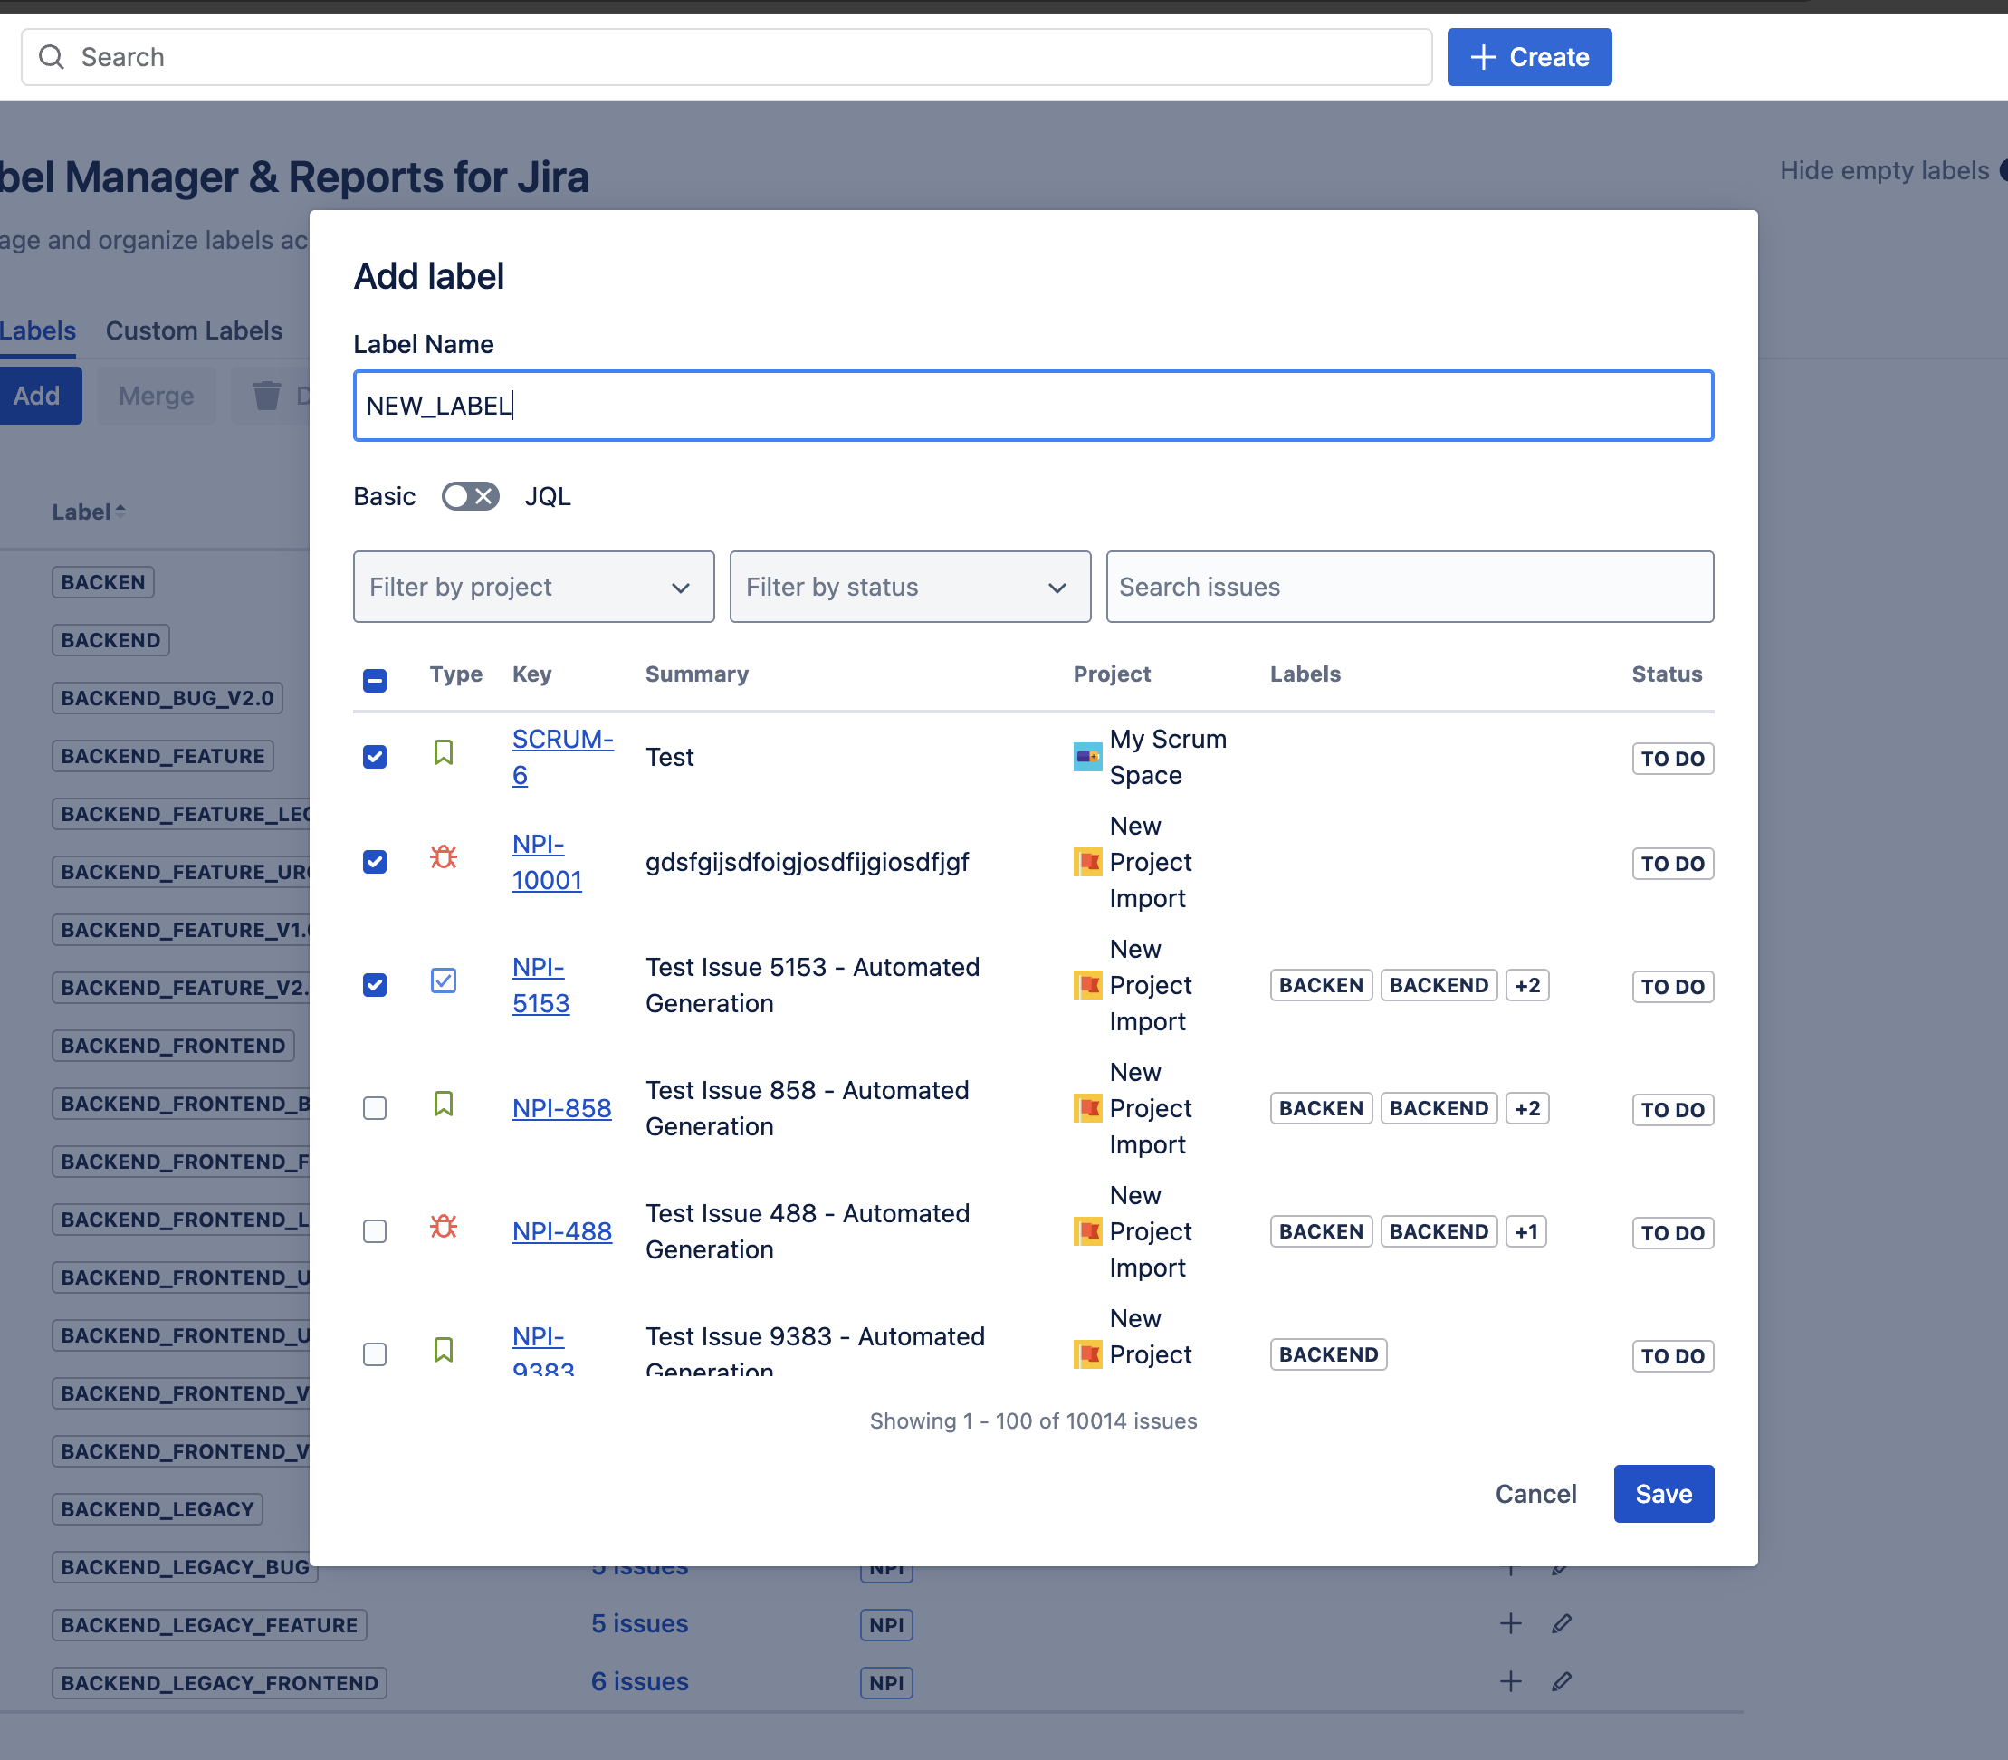The image size is (2008, 1760).
Task: Open the NPI-10001 issue link
Action: pos(547,862)
